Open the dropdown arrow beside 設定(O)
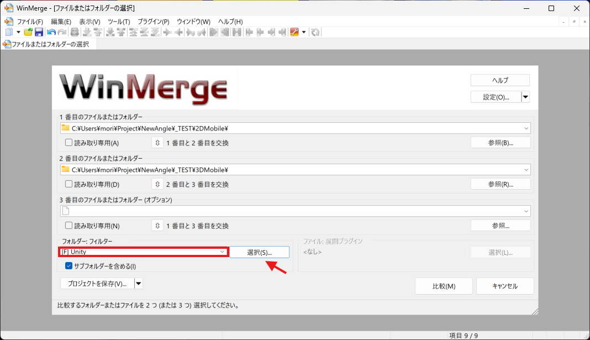590x340 pixels. pyautogui.click(x=525, y=96)
